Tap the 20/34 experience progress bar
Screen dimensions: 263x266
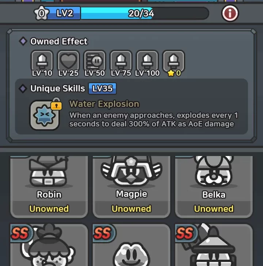coord(145,13)
